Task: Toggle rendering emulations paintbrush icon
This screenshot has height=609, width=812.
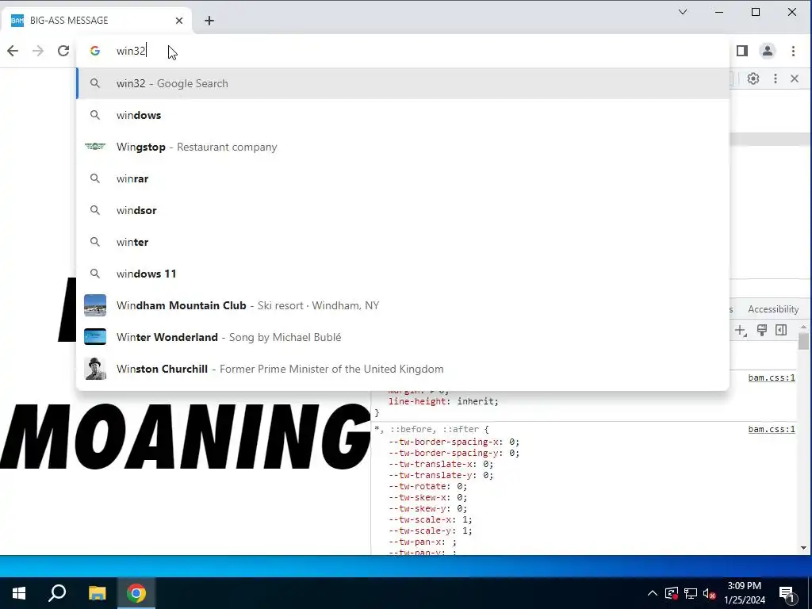Action: (x=762, y=331)
